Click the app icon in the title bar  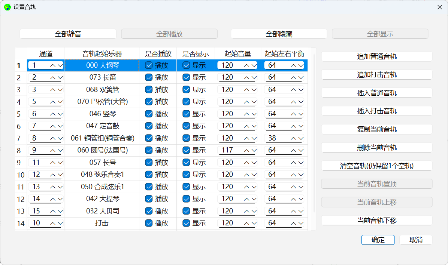tap(7, 7)
